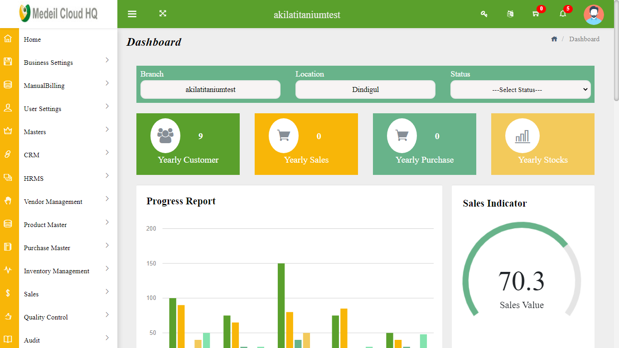Click the Branch field akilatitaniumtest
The height and width of the screenshot is (348, 619).
(x=210, y=90)
